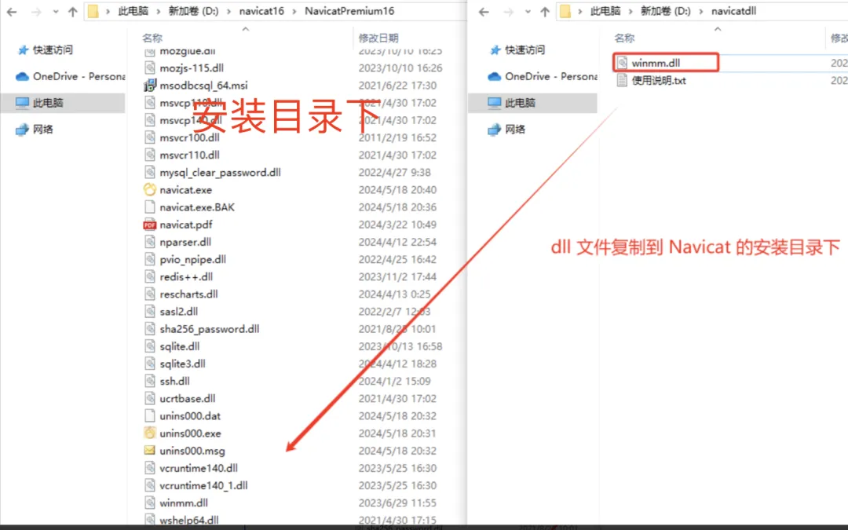Select 此电脑 in navicatdll window sidebar
The width and height of the screenshot is (848, 530).
tap(532, 103)
